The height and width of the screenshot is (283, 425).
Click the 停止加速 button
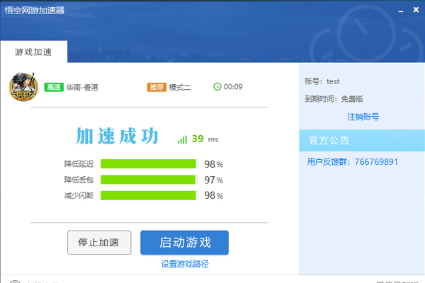coord(99,243)
